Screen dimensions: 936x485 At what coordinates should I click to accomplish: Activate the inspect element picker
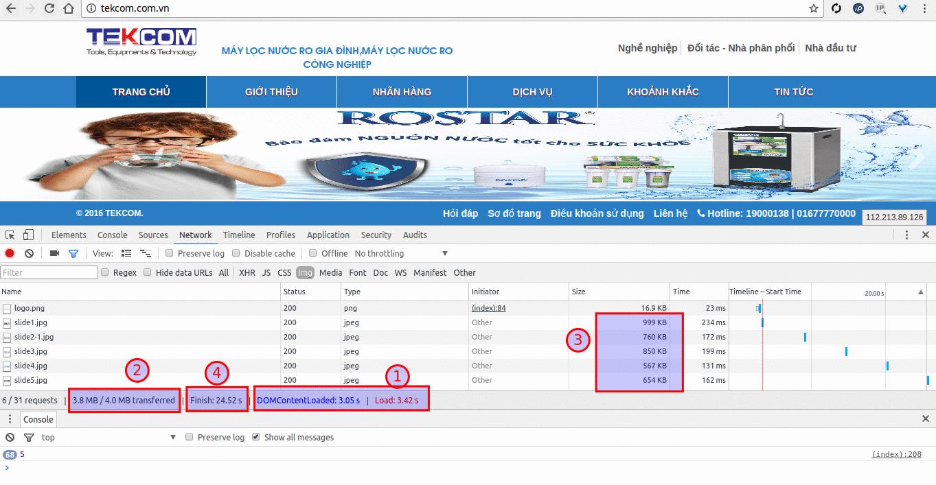tap(10, 235)
